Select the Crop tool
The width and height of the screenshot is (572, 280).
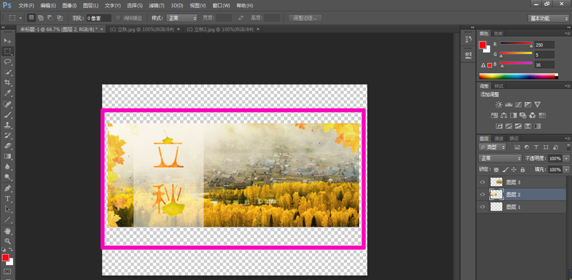[x=8, y=83]
